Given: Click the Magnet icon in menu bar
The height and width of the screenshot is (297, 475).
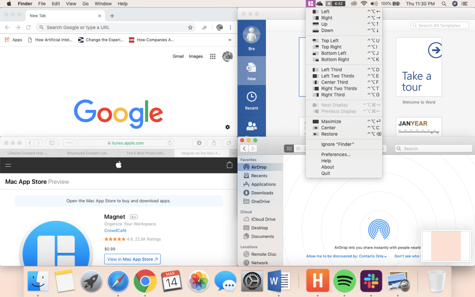Looking at the screenshot, I should 311,4.
